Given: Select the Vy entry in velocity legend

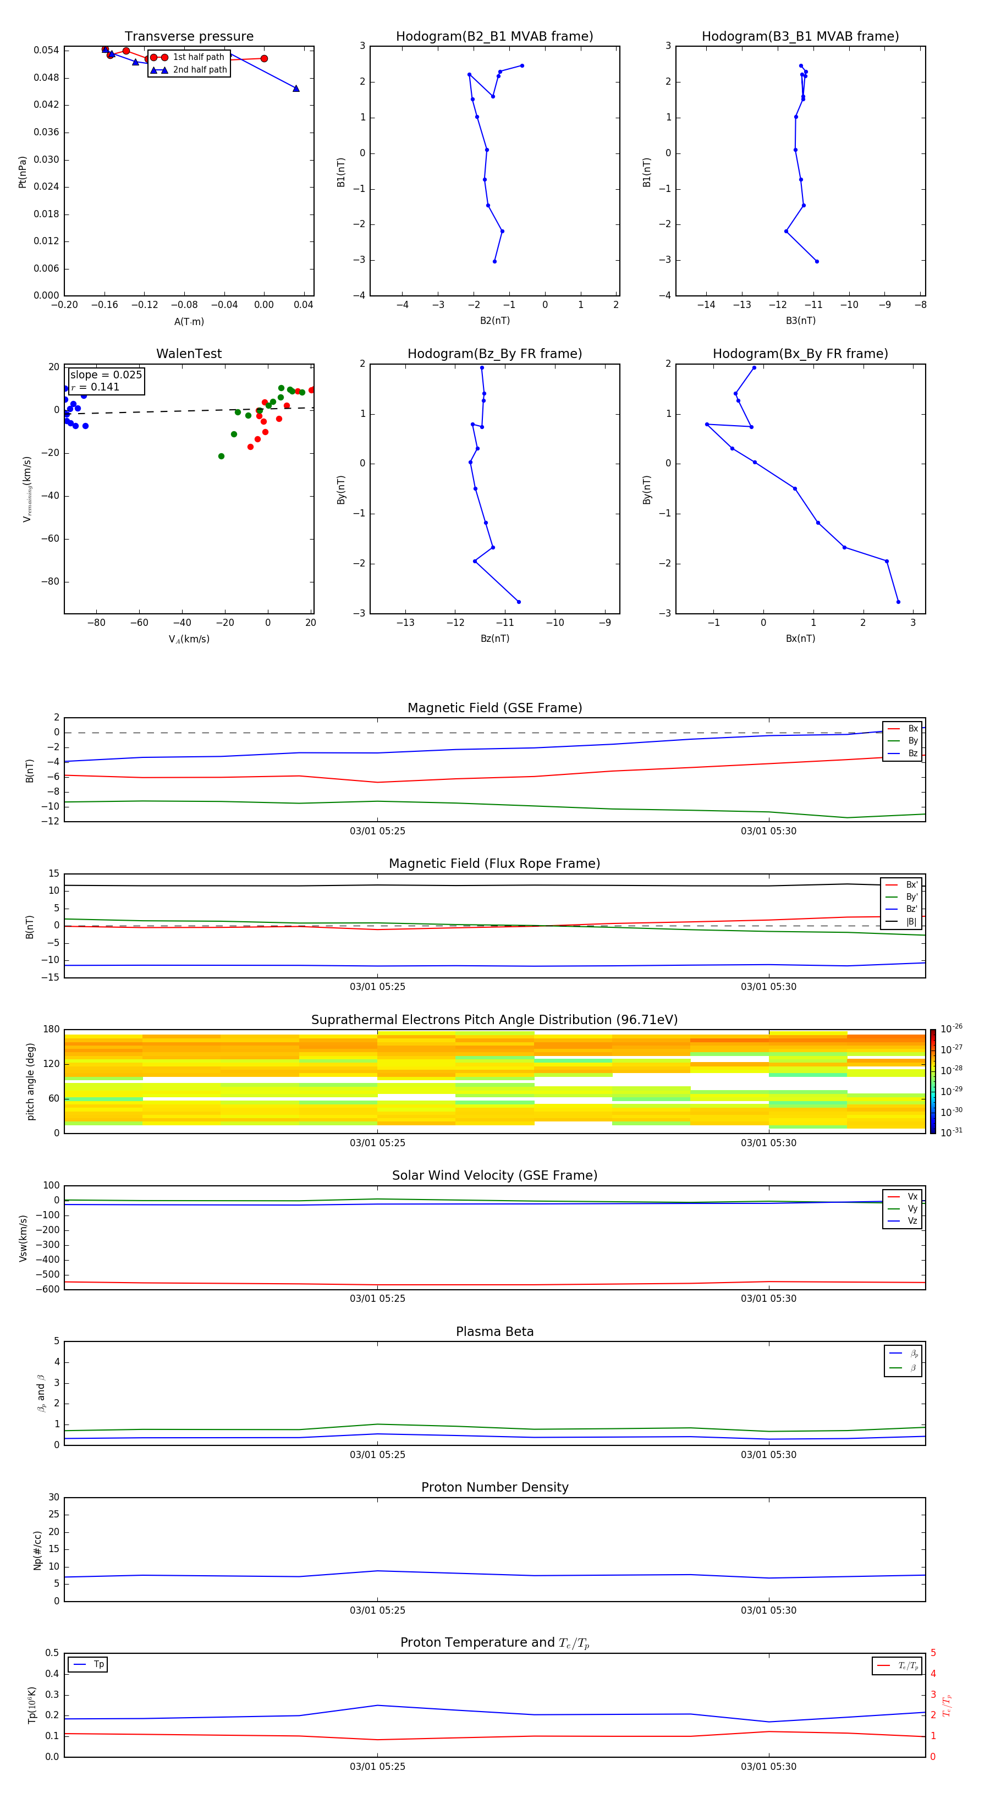Looking at the screenshot, I should click(x=903, y=1209).
